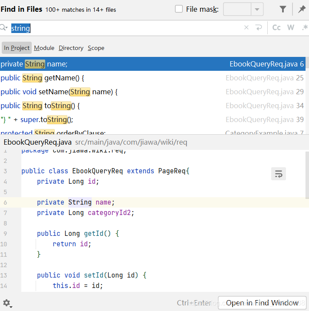This screenshot has height=311, width=309.
Task: Click line number 9 in the preview gutter
Action: pos(5,233)
